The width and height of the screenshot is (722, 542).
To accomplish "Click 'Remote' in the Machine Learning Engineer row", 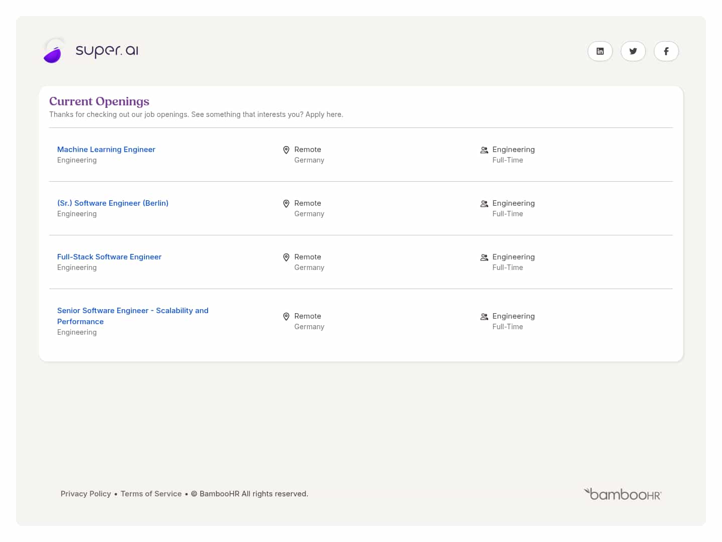I will [x=307, y=150].
